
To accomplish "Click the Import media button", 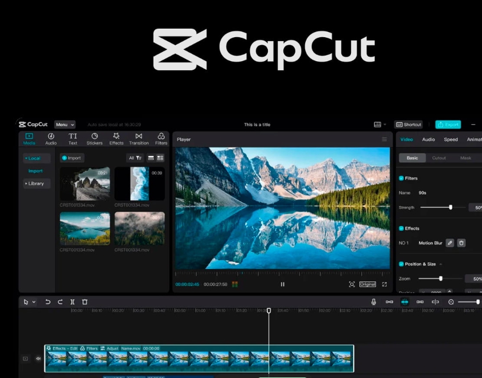I will coord(72,158).
